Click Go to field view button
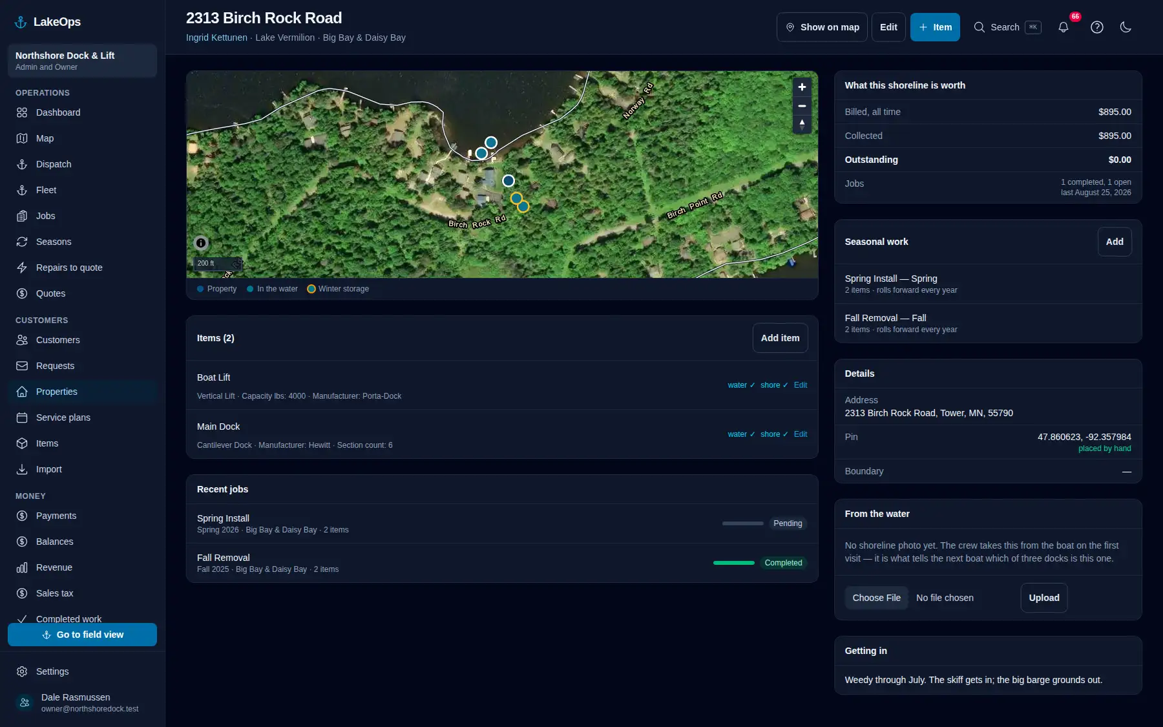 (x=82, y=635)
